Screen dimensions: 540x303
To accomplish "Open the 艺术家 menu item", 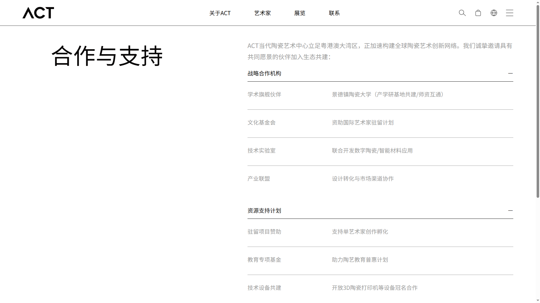I will point(262,13).
